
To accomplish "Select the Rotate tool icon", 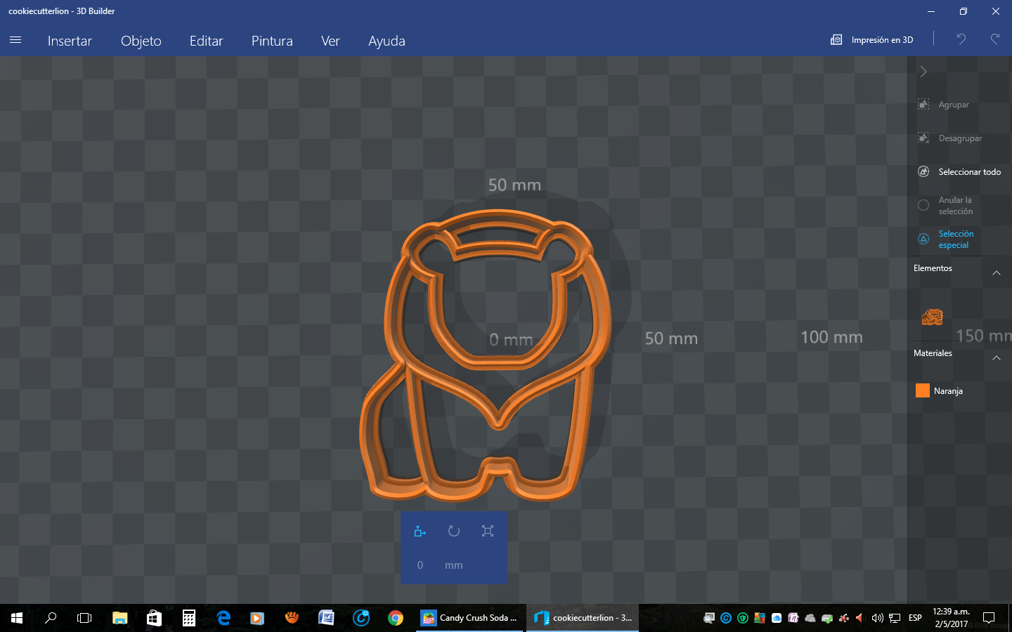I will 454,531.
